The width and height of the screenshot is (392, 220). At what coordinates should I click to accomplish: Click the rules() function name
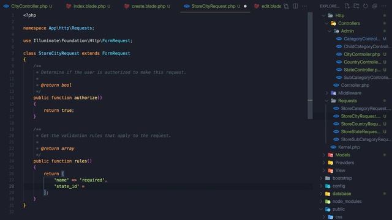tap(80, 161)
